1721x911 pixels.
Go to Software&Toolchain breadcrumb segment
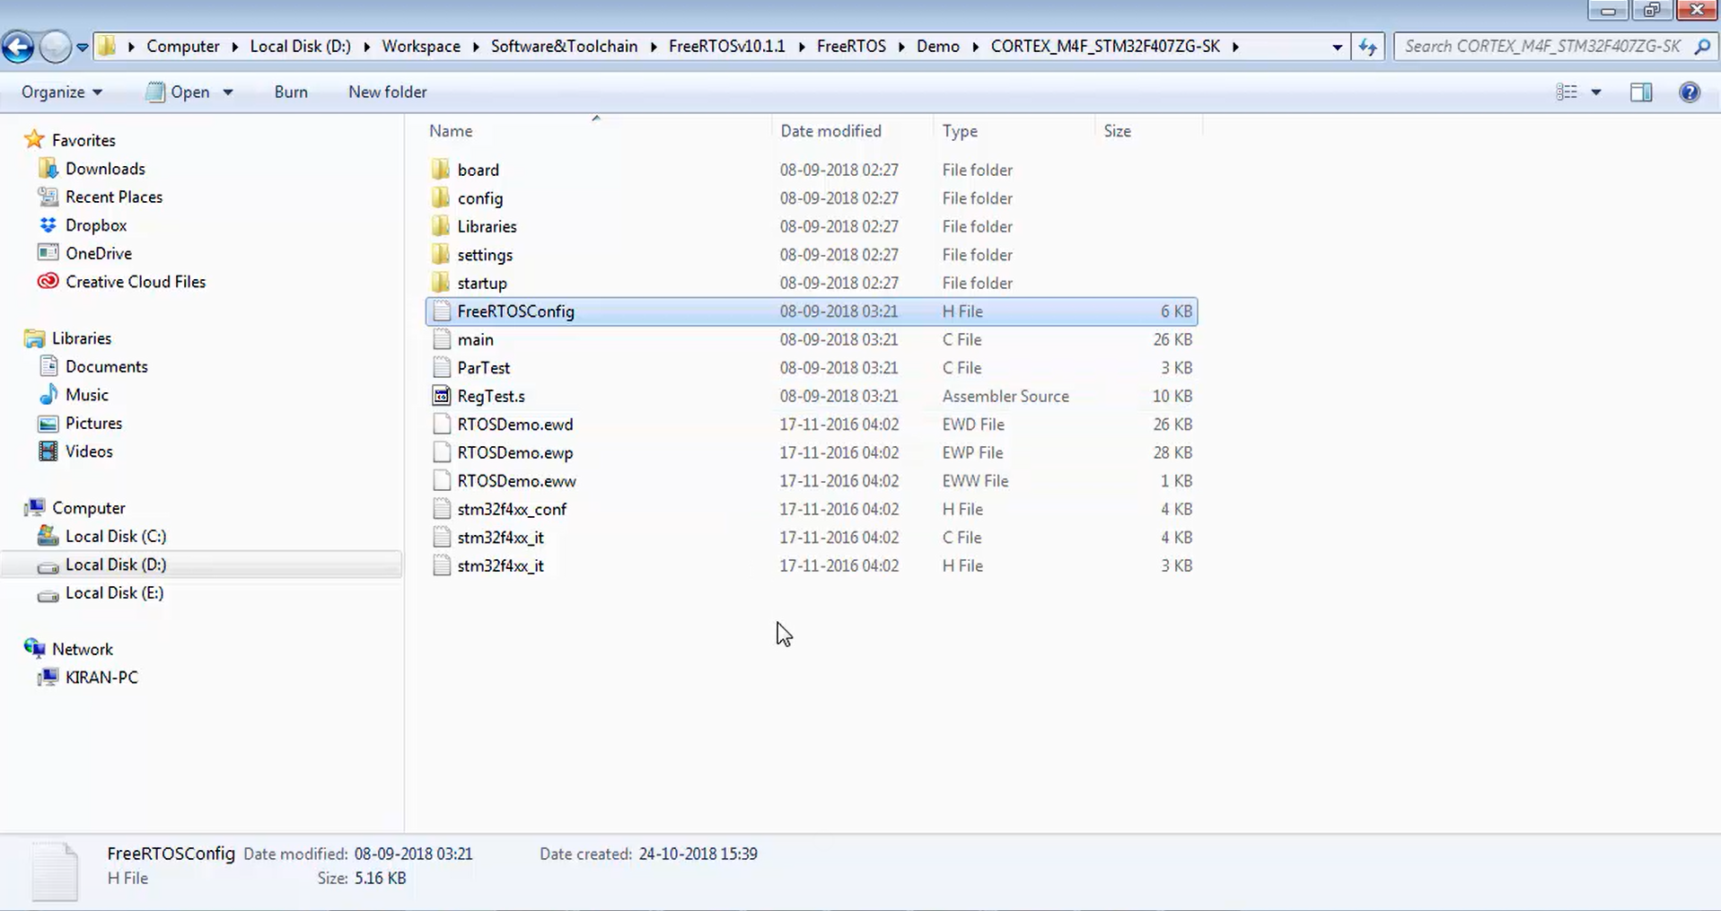(x=564, y=47)
